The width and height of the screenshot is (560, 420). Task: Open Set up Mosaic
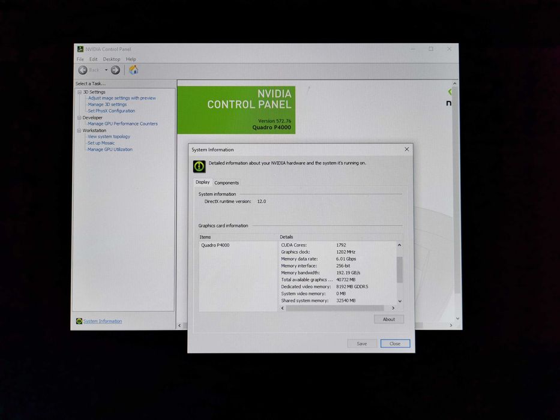tap(101, 143)
